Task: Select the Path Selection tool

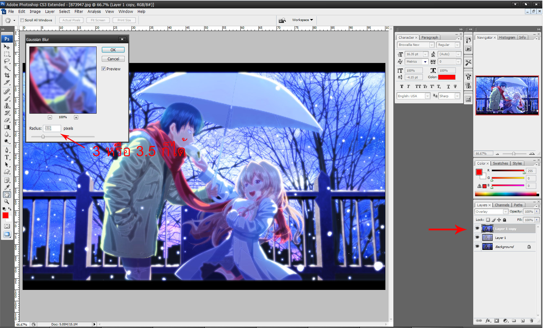Action: click(x=7, y=164)
